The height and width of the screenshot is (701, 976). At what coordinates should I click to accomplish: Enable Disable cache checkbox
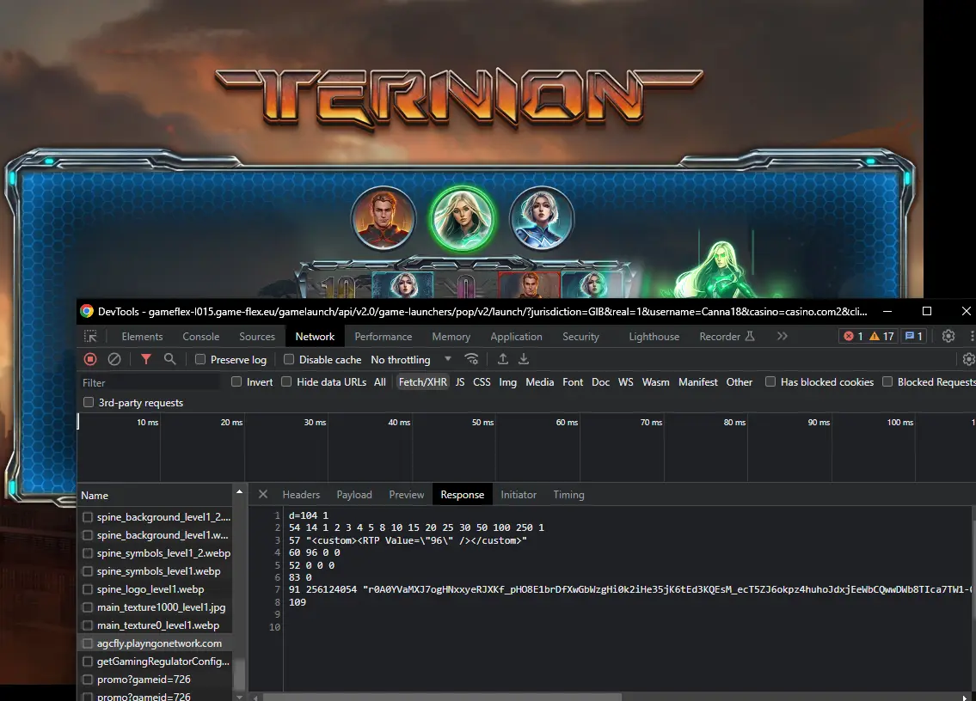pyautogui.click(x=289, y=359)
